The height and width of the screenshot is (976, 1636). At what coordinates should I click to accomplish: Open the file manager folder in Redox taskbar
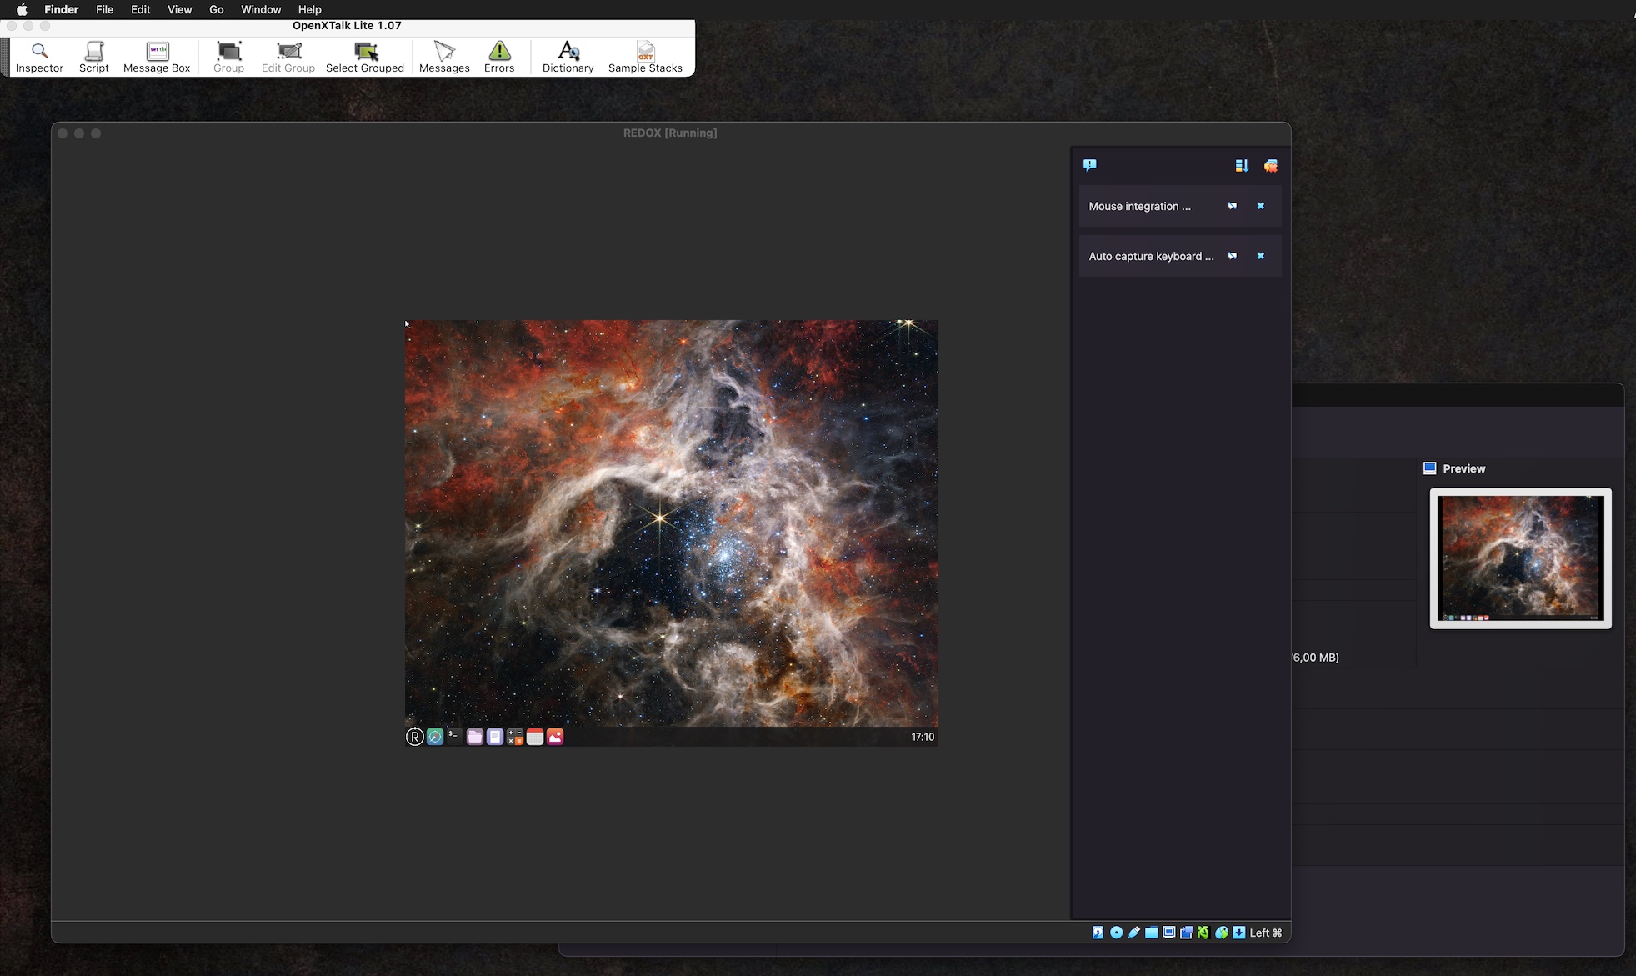tap(474, 737)
